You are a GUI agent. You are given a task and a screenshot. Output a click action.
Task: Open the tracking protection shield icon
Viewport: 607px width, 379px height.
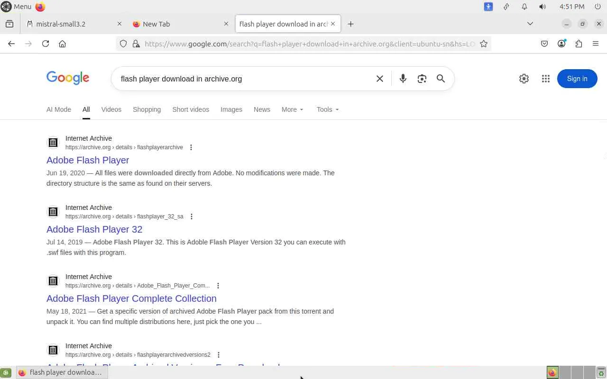[x=123, y=44]
